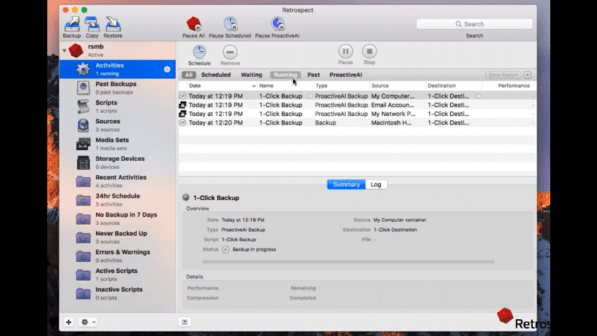Click the Remove activity icon
597x336 pixels.
230,51
